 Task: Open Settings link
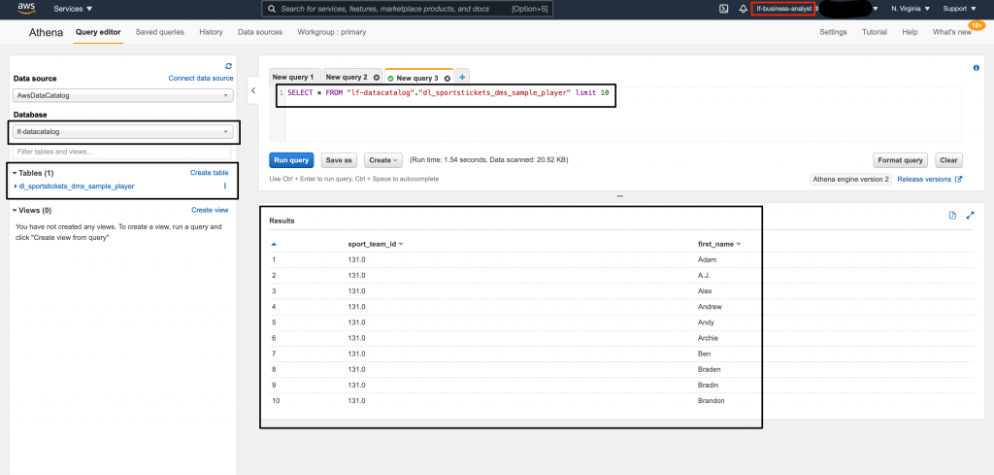(833, 32)
